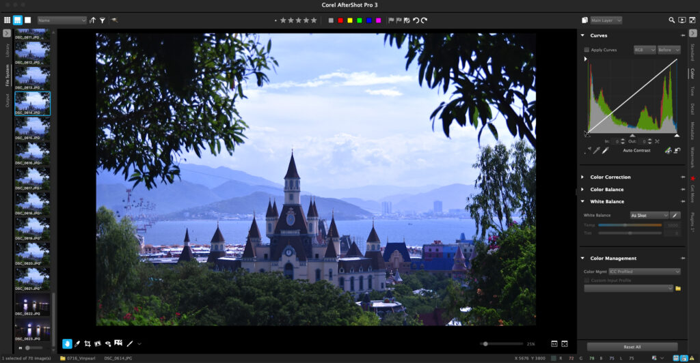This screenshot has height=363, width=700.
Task: Rotate image counterclockwise
Action: pyautogui.click(x=416, y=20)
